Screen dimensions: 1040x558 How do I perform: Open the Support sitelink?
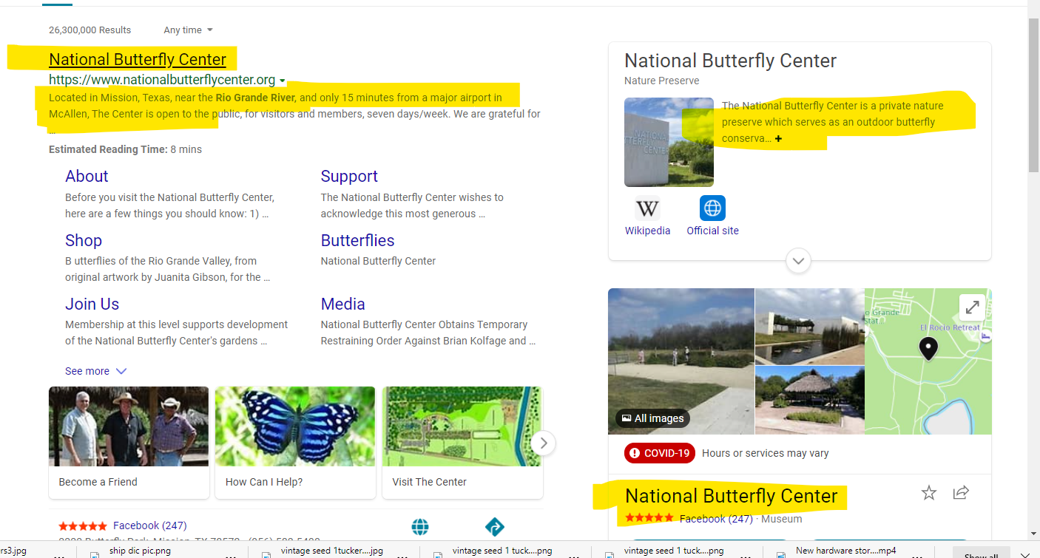pyautogui.click(x=349, y=176)
